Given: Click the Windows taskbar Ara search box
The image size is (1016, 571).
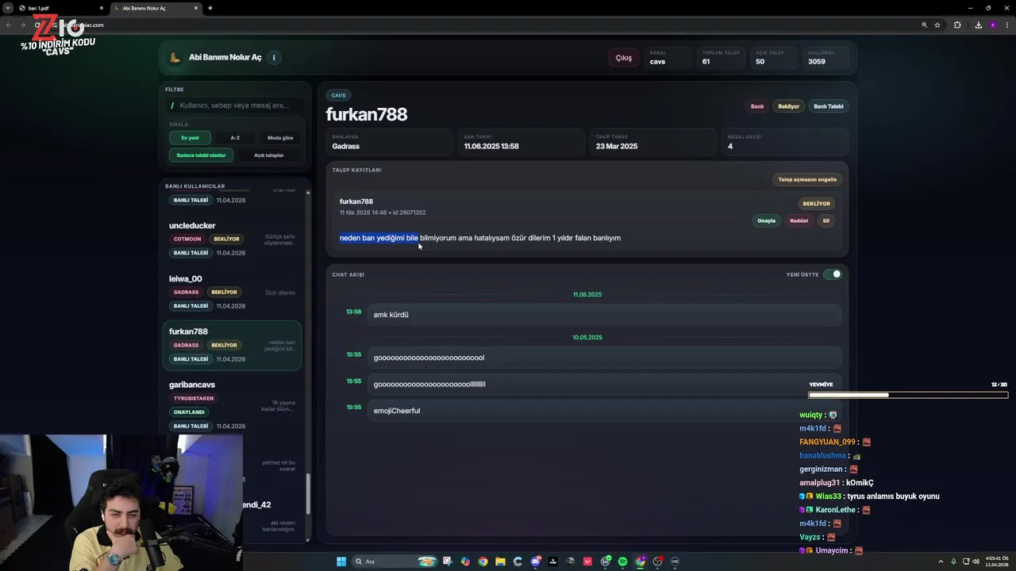Looking at the screenshot, I should [394, 561].
